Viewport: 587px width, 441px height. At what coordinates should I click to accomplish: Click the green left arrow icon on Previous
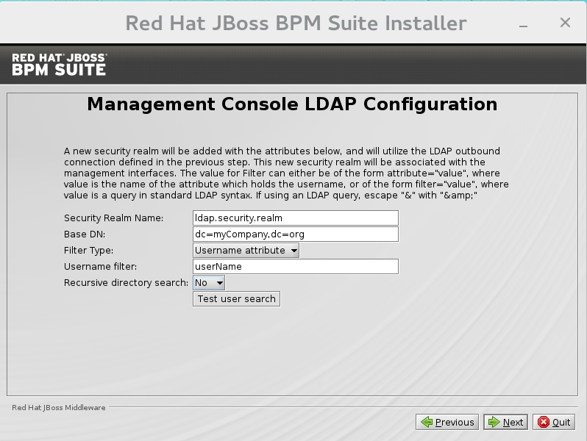point(426,422)
